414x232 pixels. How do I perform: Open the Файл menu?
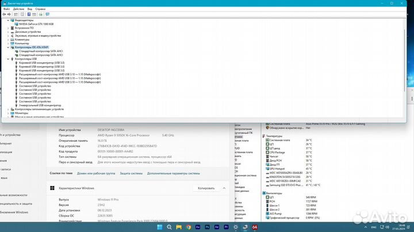6,9
